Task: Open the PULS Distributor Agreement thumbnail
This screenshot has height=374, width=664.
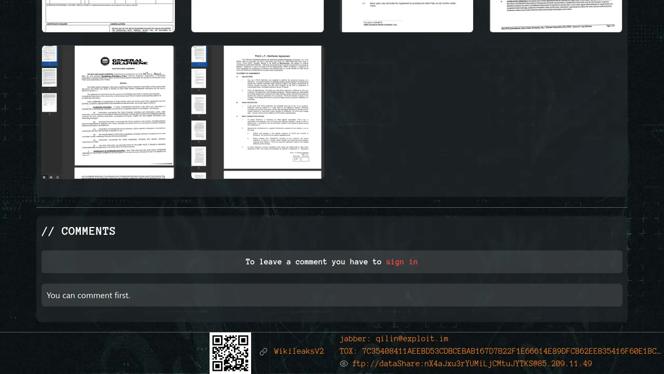Action: 258,112
